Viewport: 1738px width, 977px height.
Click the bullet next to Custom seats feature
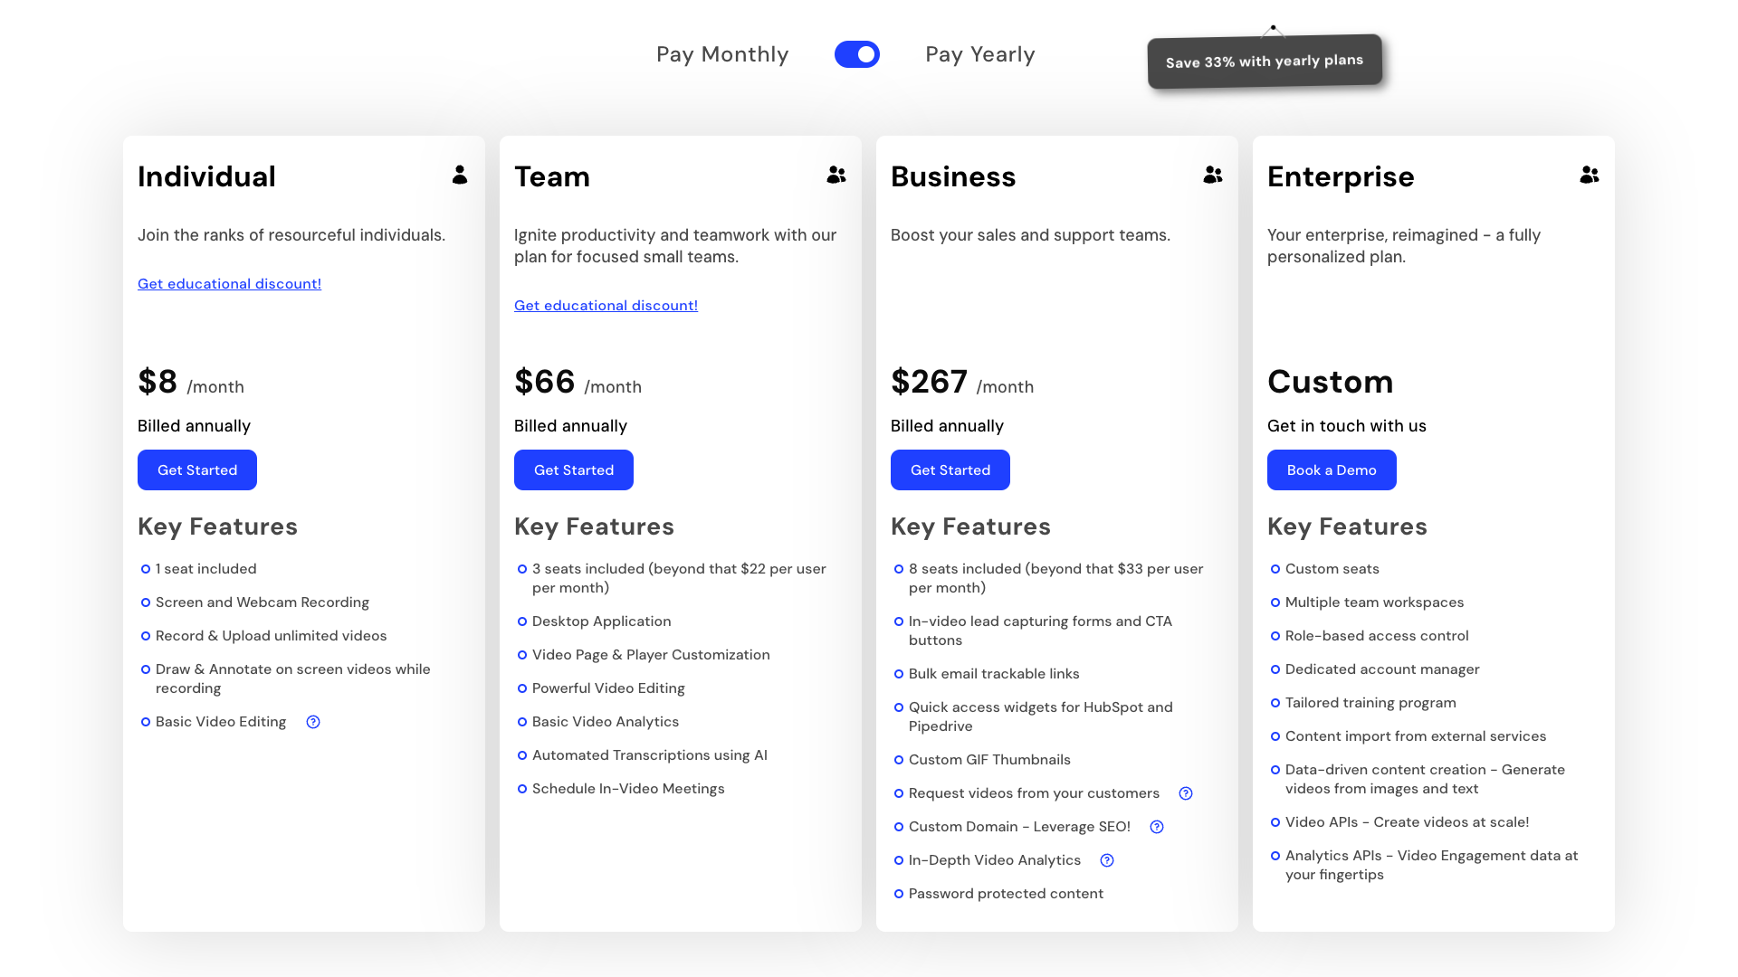click(x=1275, y=569)
